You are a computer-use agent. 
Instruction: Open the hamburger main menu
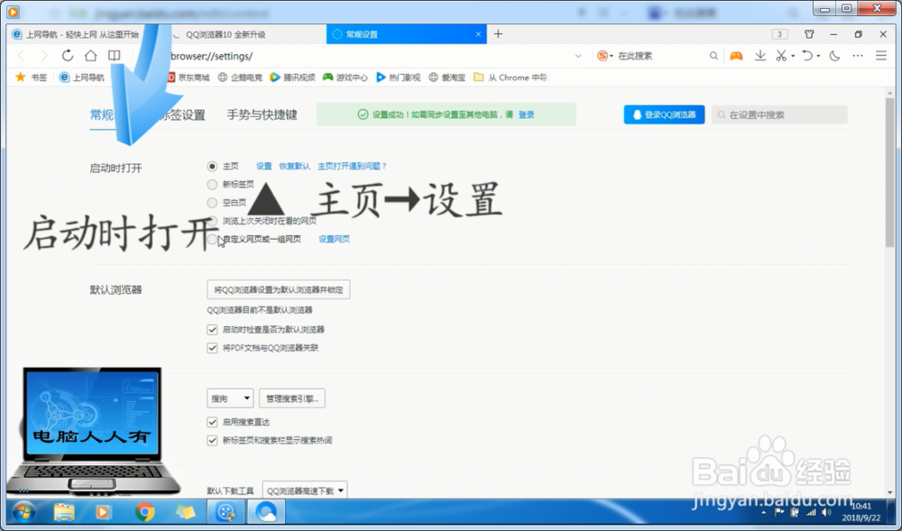880,56
